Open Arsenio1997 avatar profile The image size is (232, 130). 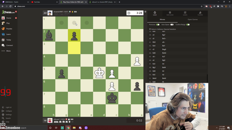pos(50,13)
